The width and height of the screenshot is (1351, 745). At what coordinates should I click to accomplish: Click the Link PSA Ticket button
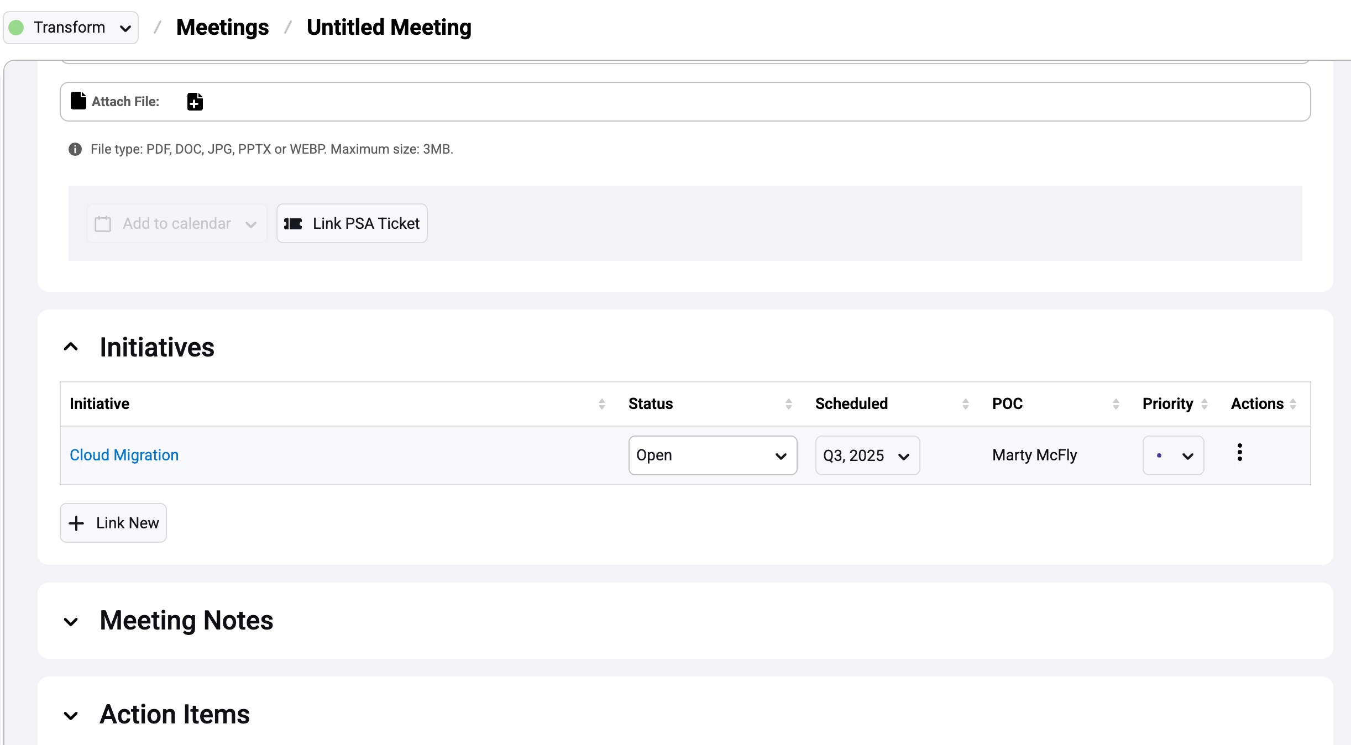pyautogui.click(x=352, y=223)
